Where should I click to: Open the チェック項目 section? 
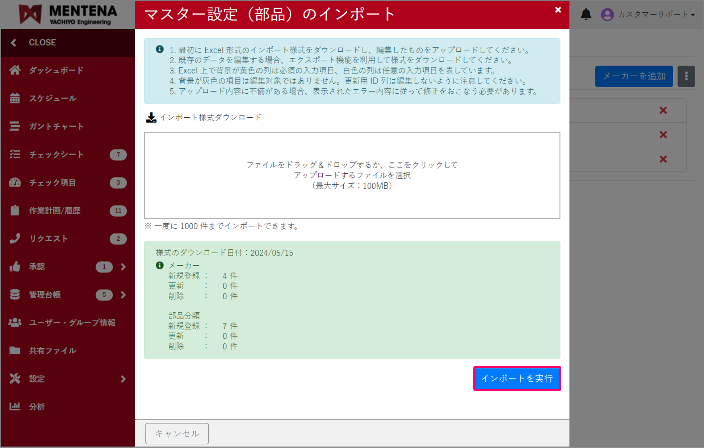click(53, 183)
